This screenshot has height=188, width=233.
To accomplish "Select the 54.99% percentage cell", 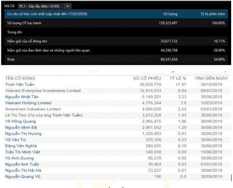I will click(x=219, y=59).
